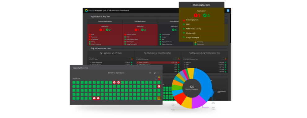The width and height of the screenshot is (307, 118).
Task: Click 'Top 5 Applications by Network Receive Rate' title
Action: click(158, 53)
